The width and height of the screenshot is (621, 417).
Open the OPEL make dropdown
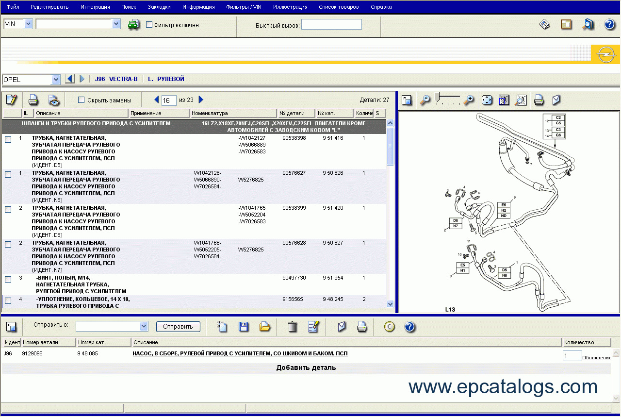(x=55, y=80)
